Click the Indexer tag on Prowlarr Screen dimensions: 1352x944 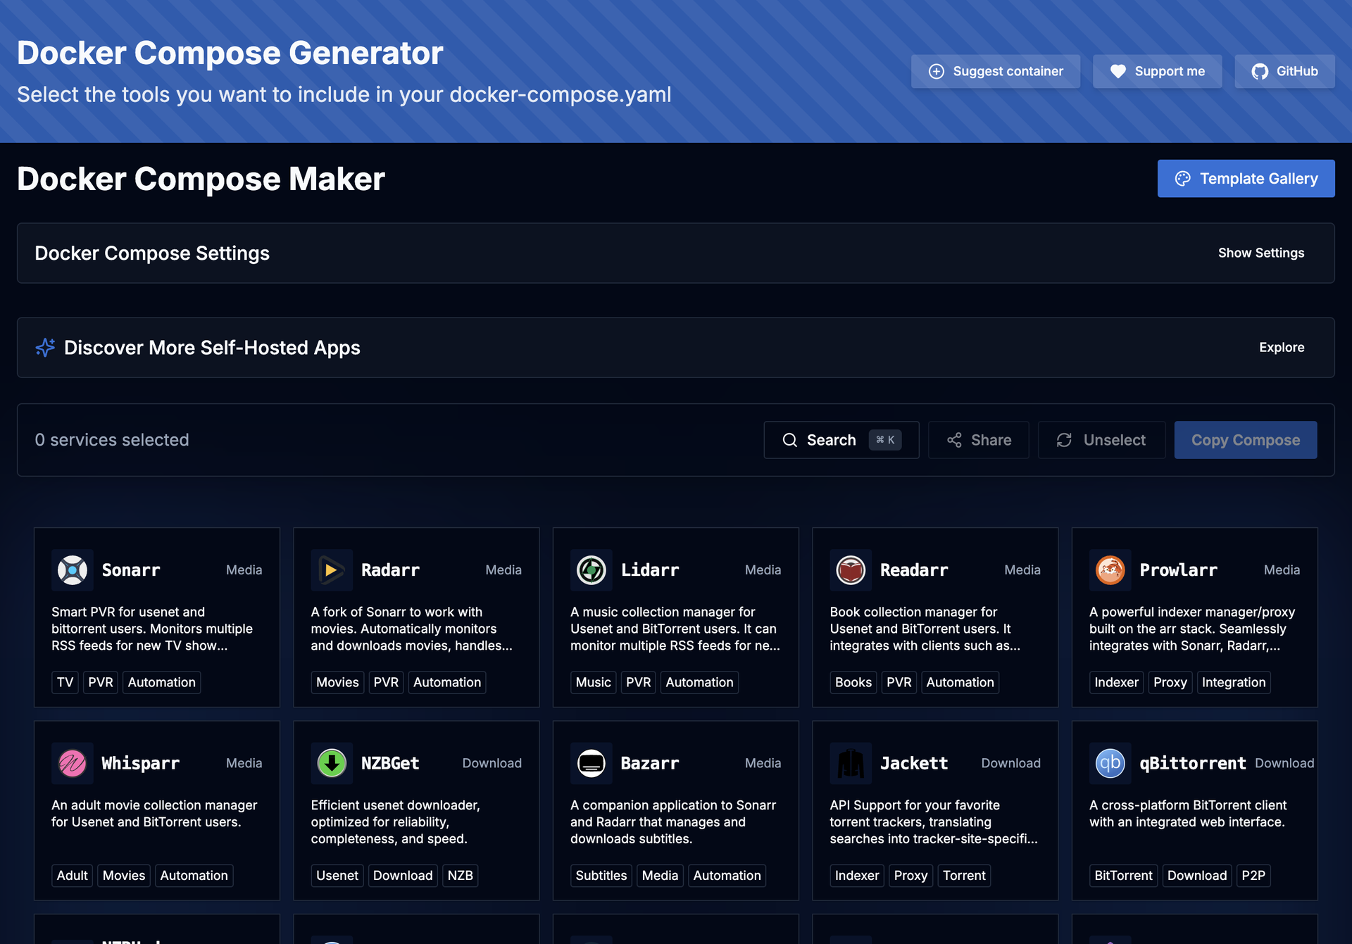click(x=1116, y=682)
